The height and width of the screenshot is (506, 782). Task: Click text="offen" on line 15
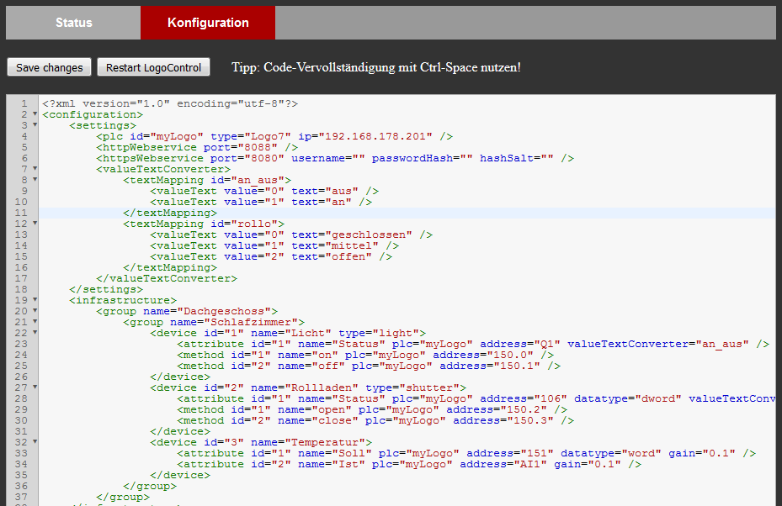pos(332,257)
